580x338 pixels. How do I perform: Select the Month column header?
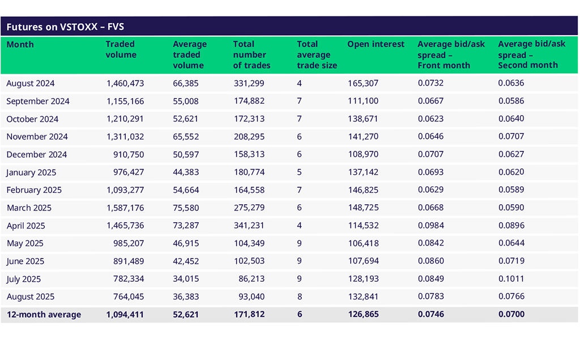pos(20,44)
